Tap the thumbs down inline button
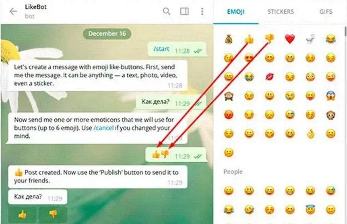 click(53, 214)
